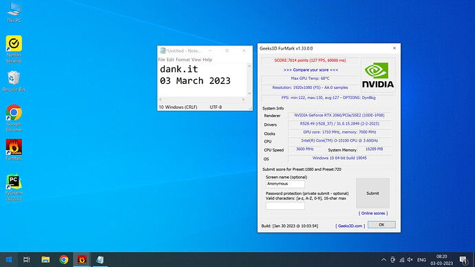Viewport: 475px width, 267px height.
Task: Follow the Compare your score link
Action: tap(310, 70)
